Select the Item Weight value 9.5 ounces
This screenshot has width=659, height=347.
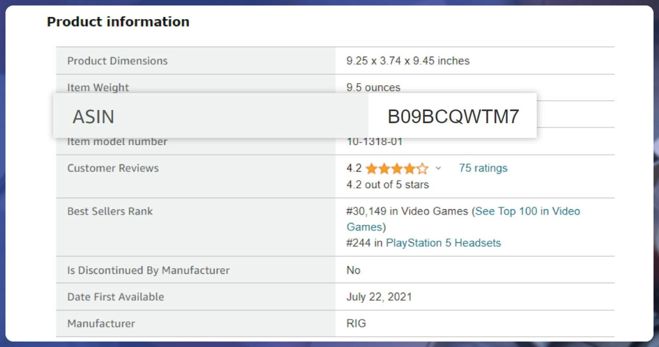(373, 87)
